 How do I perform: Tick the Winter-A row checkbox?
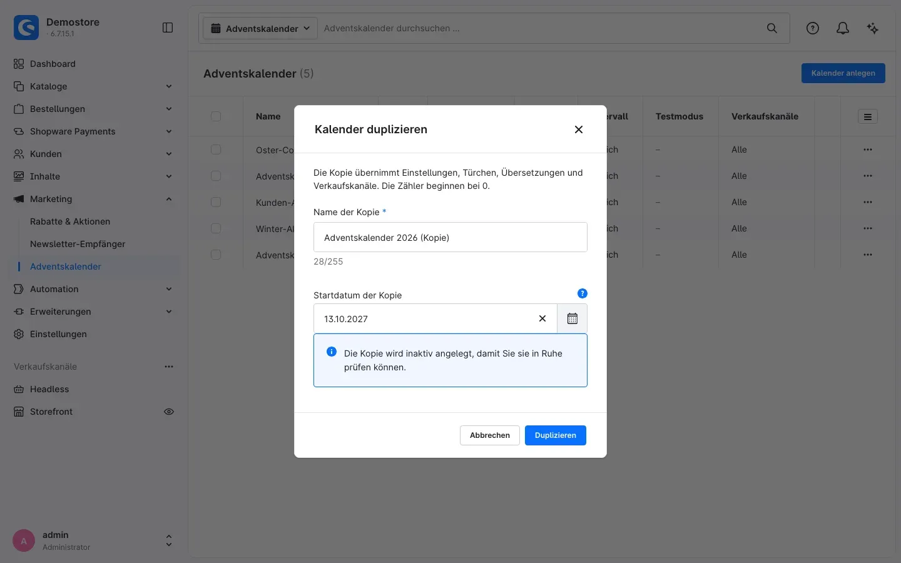(x=216, y=228)
